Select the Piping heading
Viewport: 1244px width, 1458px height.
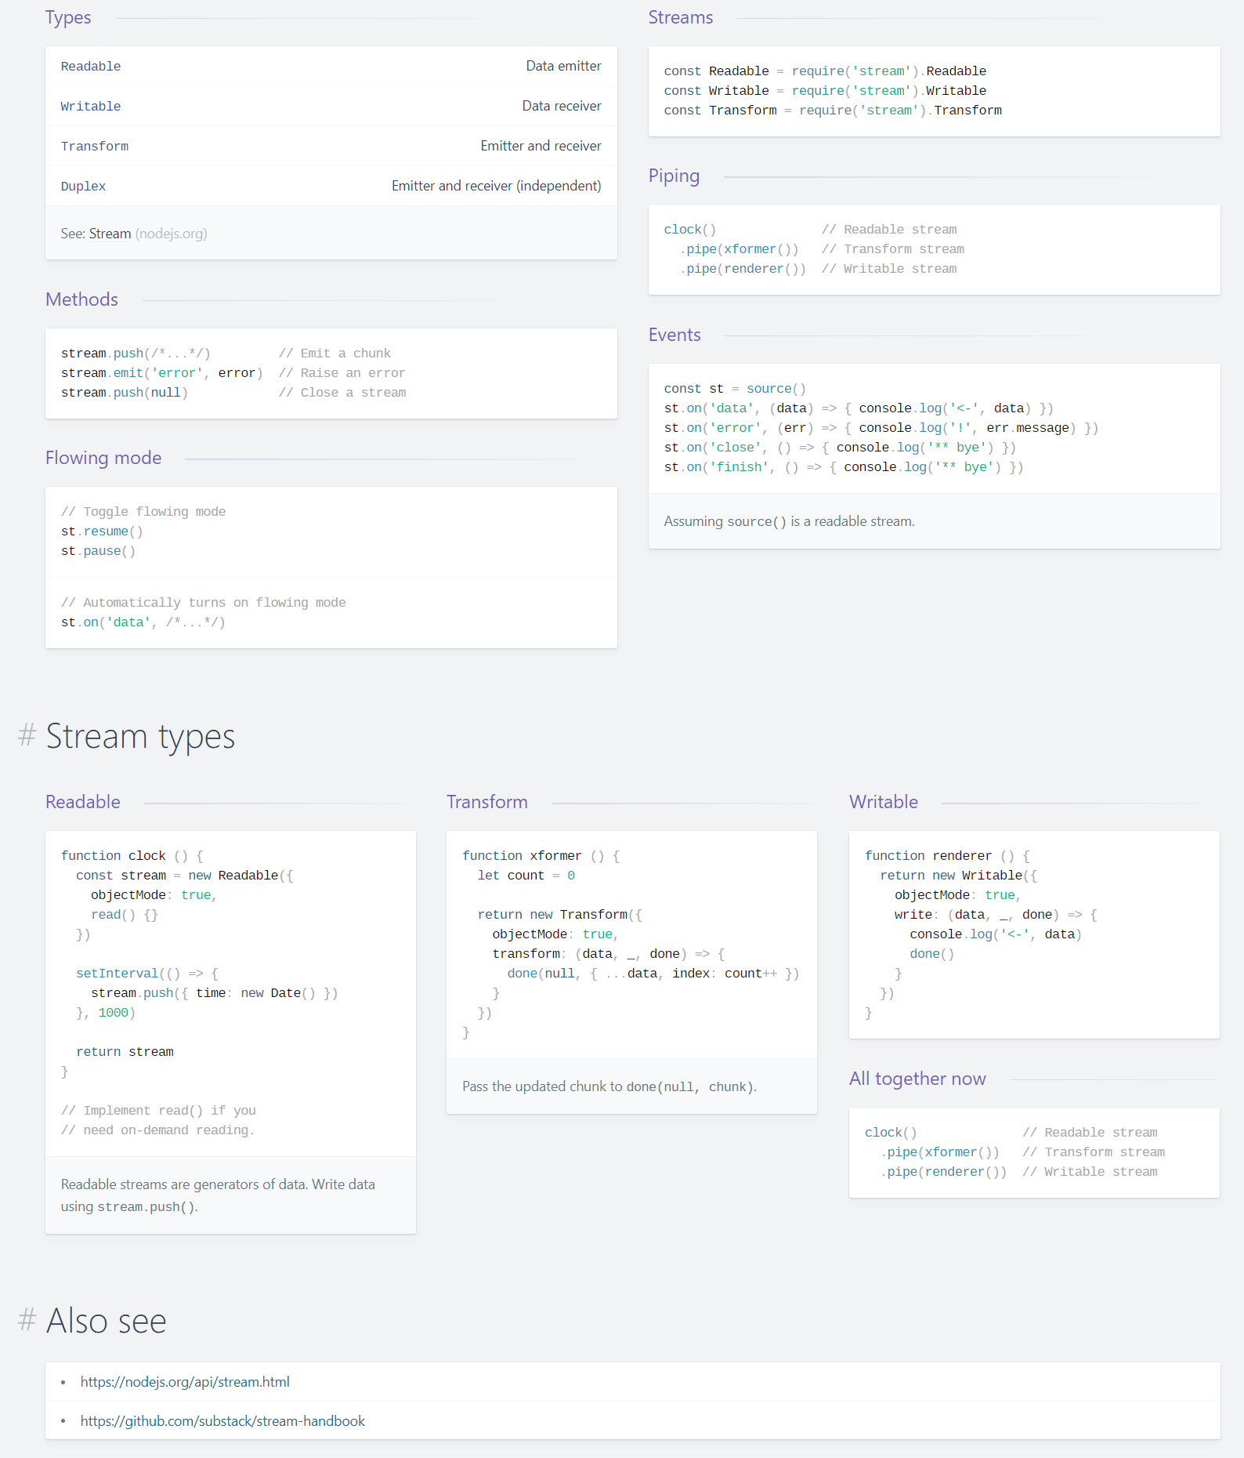coord(674,176)
